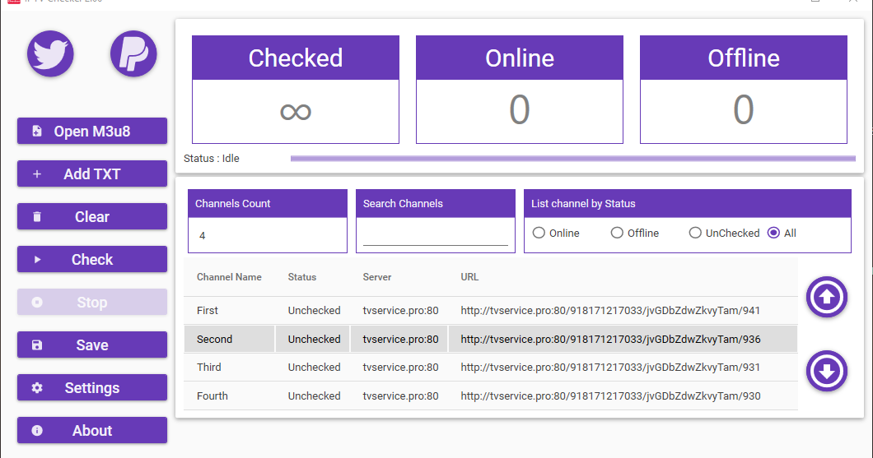
Task: Open the Twitter profile icon
Action: (x=51, y=53)
